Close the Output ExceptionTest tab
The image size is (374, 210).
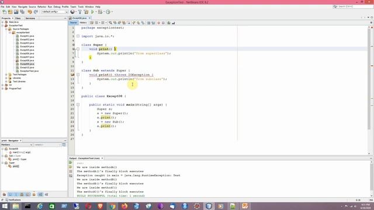(x=102, y=158)
